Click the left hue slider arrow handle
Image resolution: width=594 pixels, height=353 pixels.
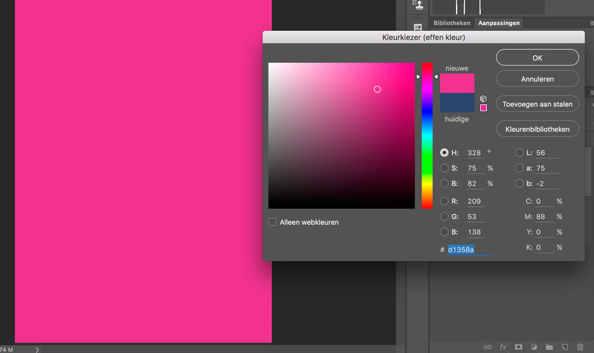point(418,77)
